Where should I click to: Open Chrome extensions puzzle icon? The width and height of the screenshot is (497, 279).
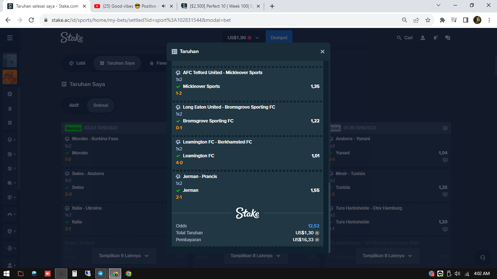[442, 20]
